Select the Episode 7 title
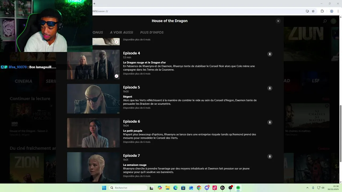 coord(131,155)
